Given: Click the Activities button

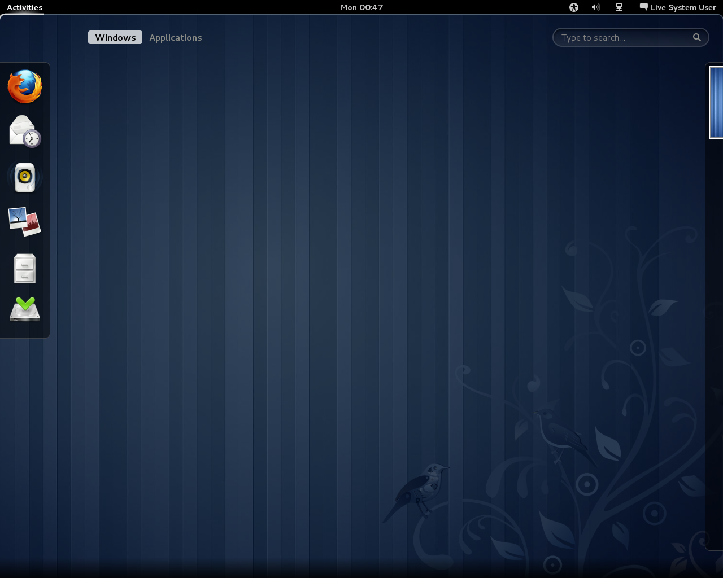Looking at the screenshot, I should 25,7.
